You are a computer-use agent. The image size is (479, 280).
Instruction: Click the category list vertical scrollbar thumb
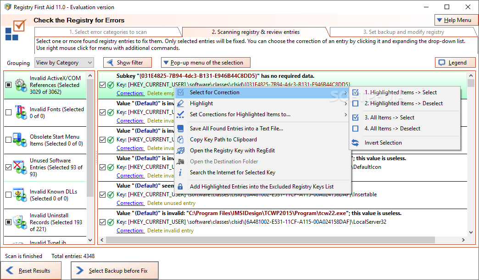point(90,138)
